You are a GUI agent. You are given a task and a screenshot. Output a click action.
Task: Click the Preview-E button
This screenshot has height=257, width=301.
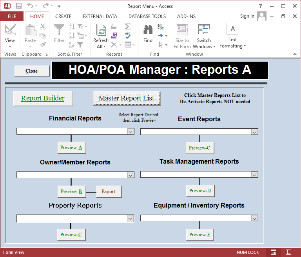(x=200, y=235)
